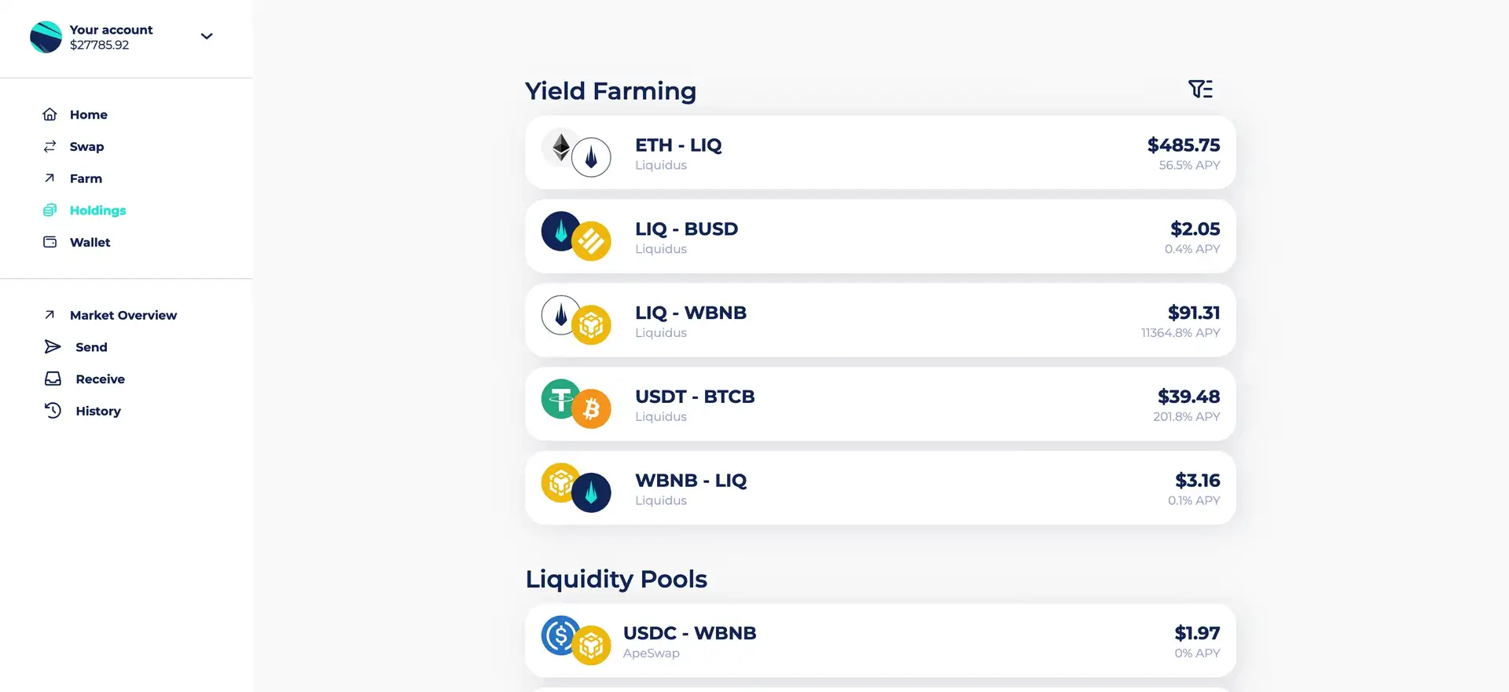Click the Swap arrows icon
This screenshot has width=1509, height=692.
[50, 147]
